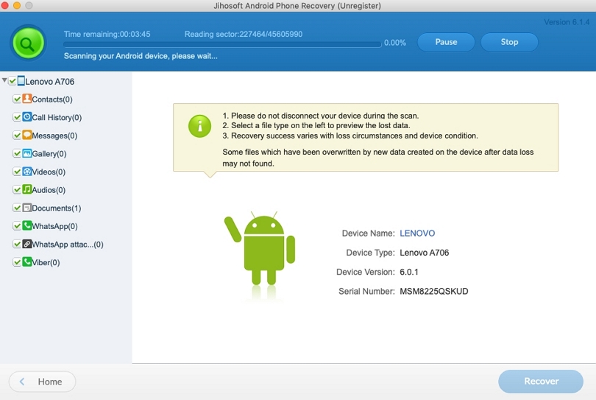Viewport: 596px width, 400px height.
Task: Click the Documents page icon
Action: [27, 208]
